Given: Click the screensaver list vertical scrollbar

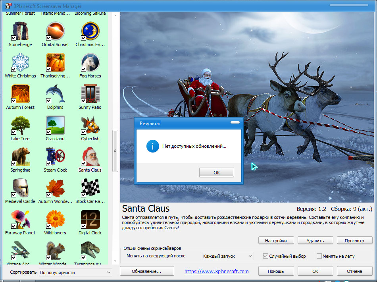Looking at the screenshot, I should [115, 151].
